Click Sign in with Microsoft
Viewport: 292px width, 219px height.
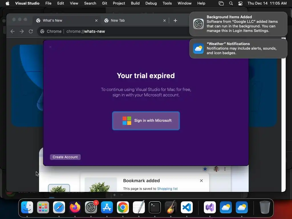pos(146,121)
